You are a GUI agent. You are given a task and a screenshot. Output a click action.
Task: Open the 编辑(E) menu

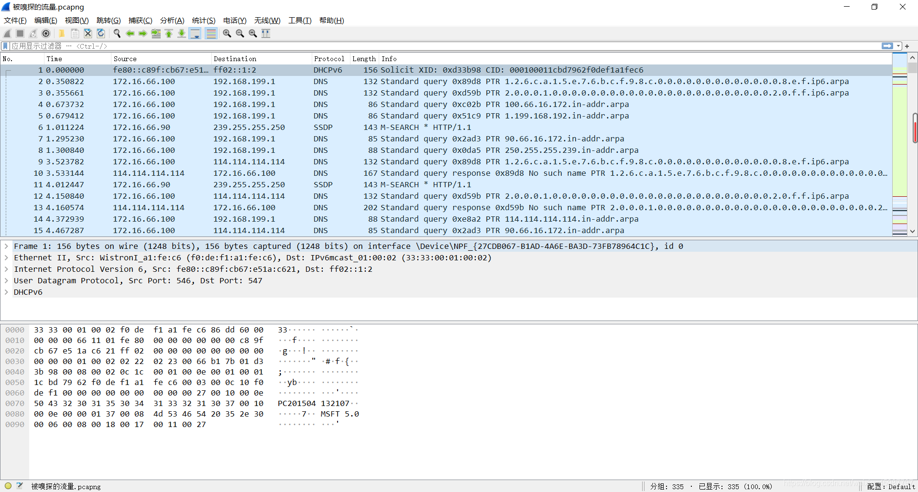coord(45,21)
